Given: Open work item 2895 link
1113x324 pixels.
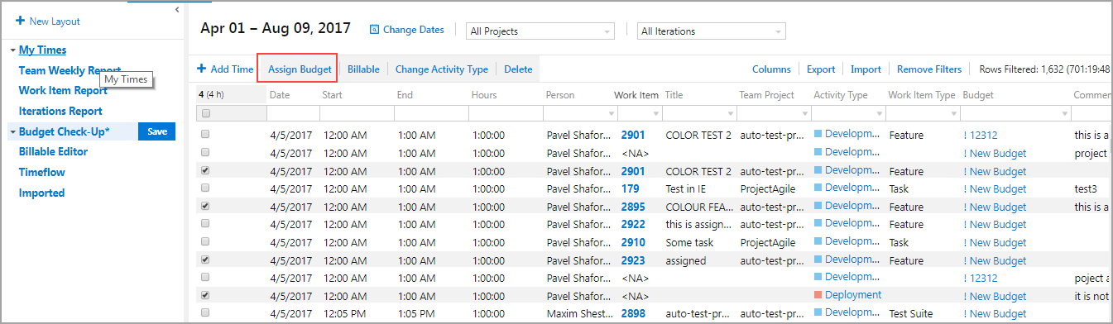Looking at the screenshot, I should [x=633, y=207].
